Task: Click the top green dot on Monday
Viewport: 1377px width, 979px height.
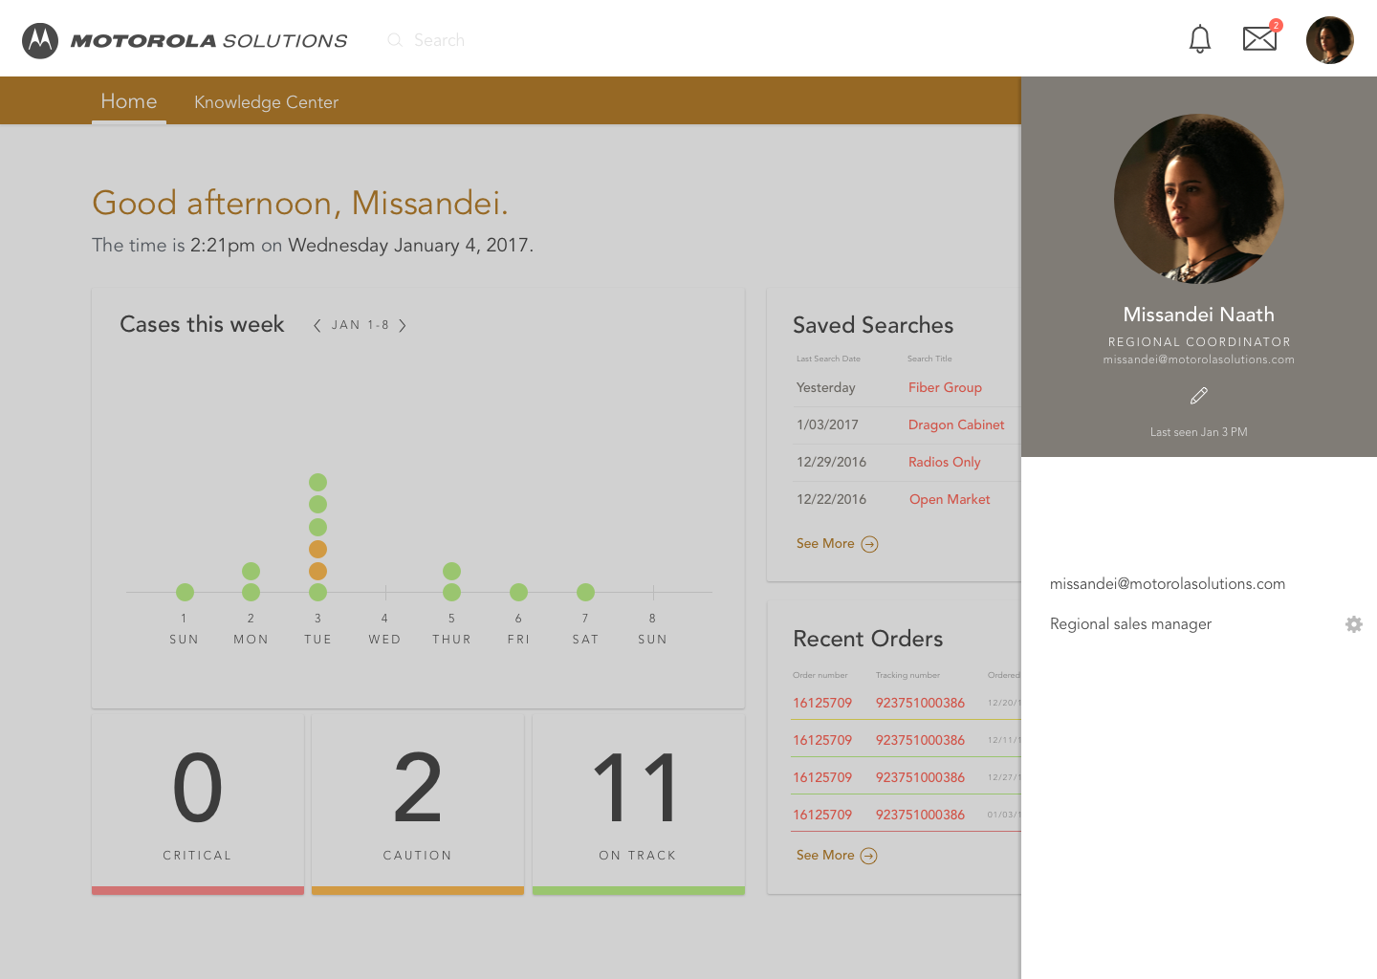Action: (251, 571)
